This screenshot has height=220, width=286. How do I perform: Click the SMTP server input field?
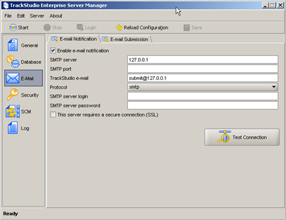tap(203, 59)
